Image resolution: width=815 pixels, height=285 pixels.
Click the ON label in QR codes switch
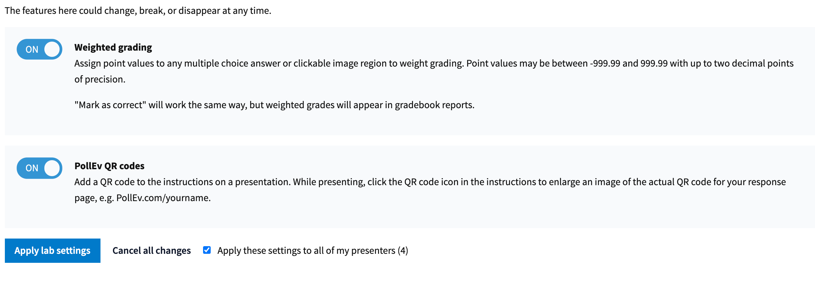pos(32,168)
